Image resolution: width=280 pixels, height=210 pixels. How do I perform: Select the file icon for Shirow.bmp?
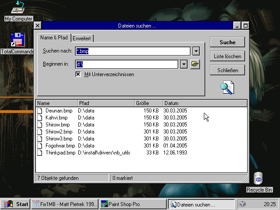(40, 125)
